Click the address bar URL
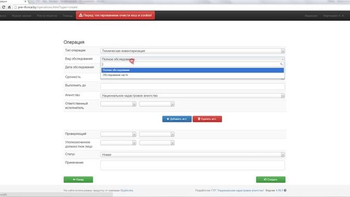The height and width of the screenshot is (197, 350). tap(48, 7)
